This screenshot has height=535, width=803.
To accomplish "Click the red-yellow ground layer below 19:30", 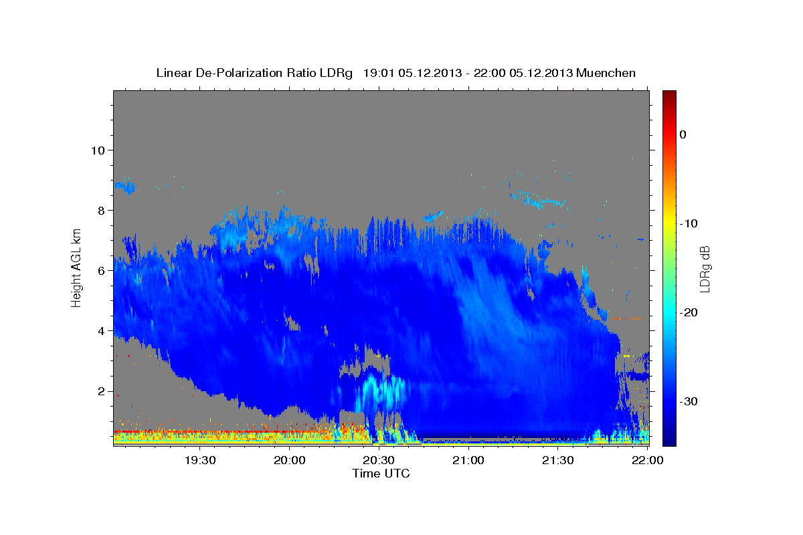I will coord(201,437).
